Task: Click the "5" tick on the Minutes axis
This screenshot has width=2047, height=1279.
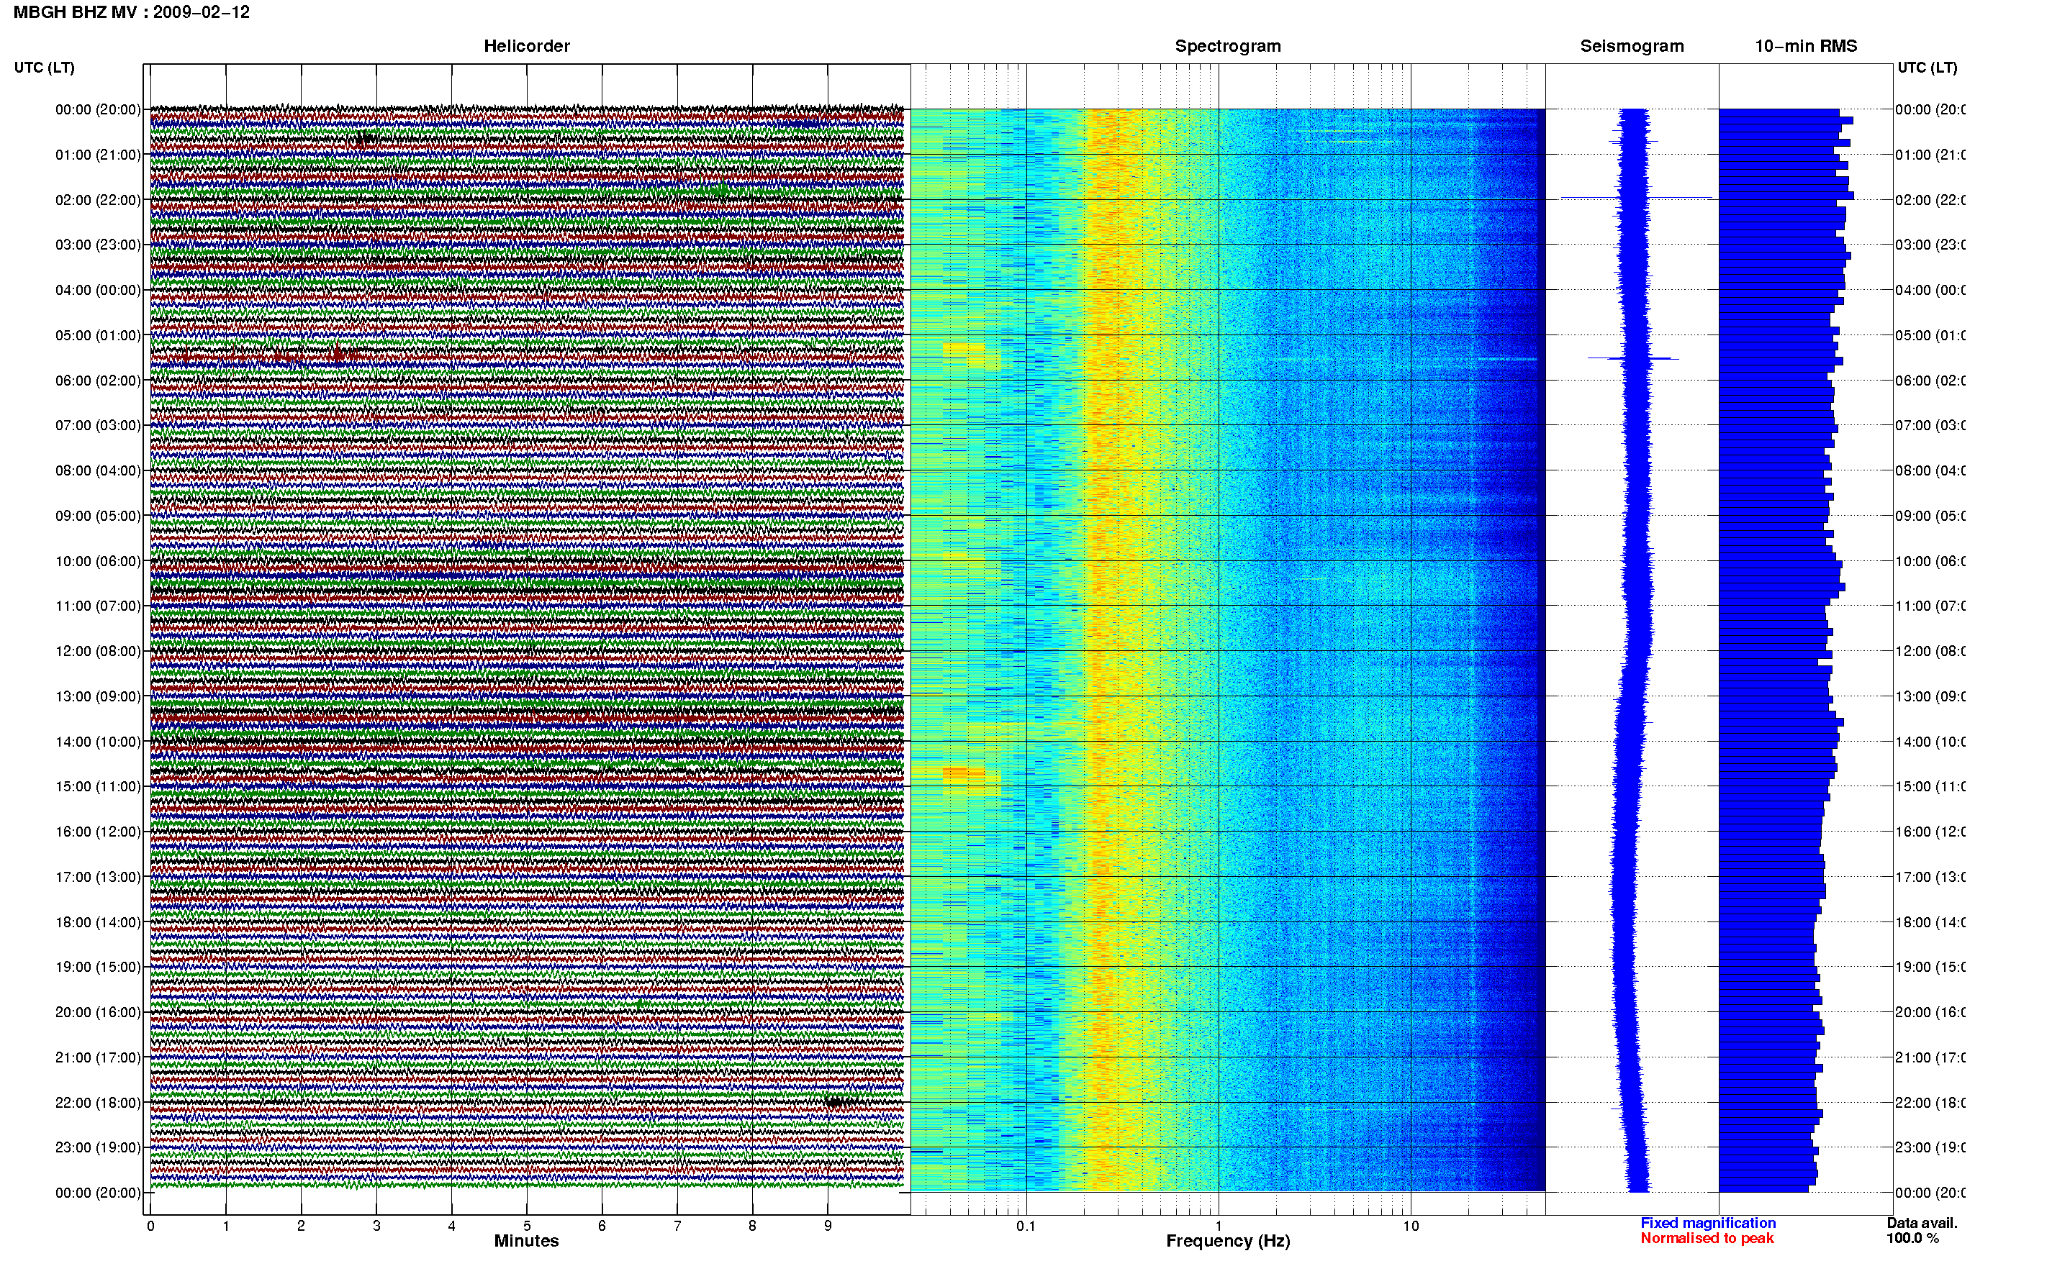Action: 526,1226
